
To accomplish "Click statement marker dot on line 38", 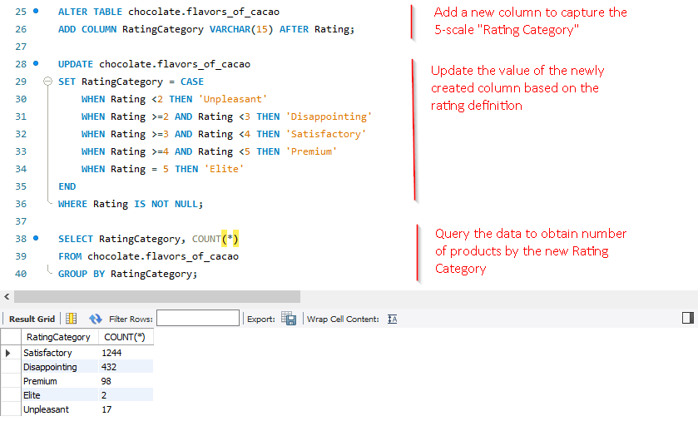I will pyautogui.click(x=36, y=239).
